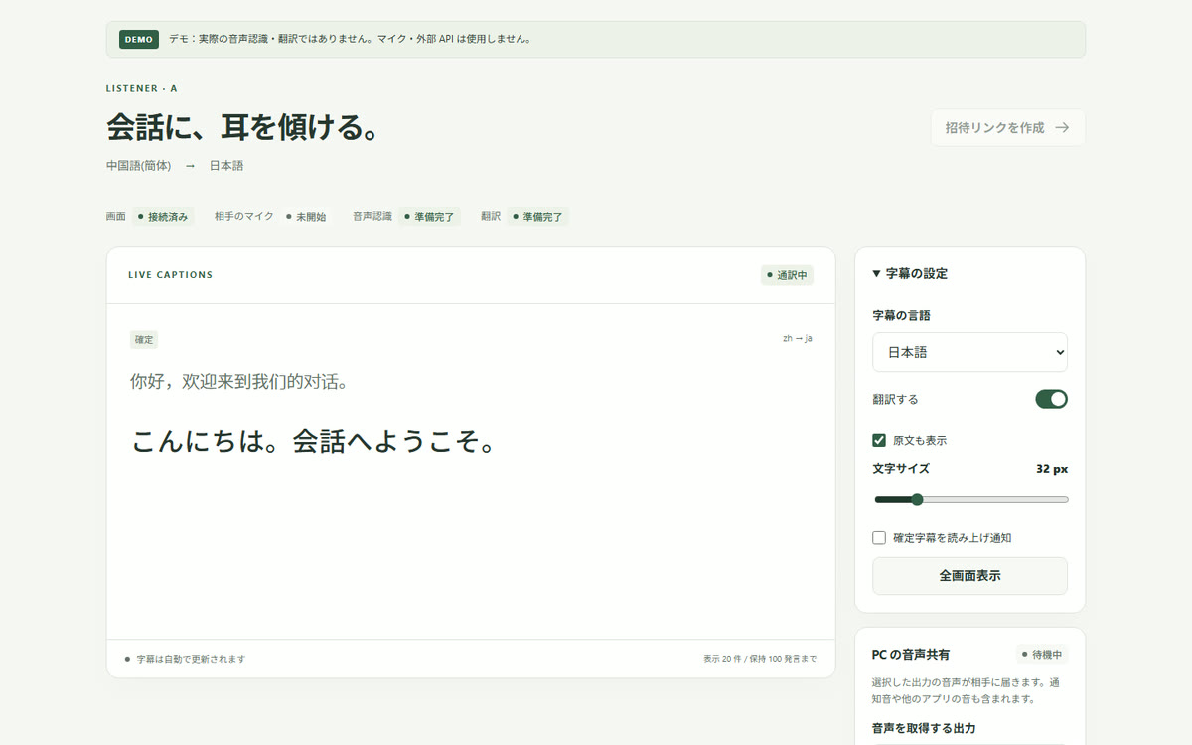This screenshot has width=1192, height=745.
Task: Enable the 確定字幕を読み上げ通知 checkbox
Action: (879, 537)
